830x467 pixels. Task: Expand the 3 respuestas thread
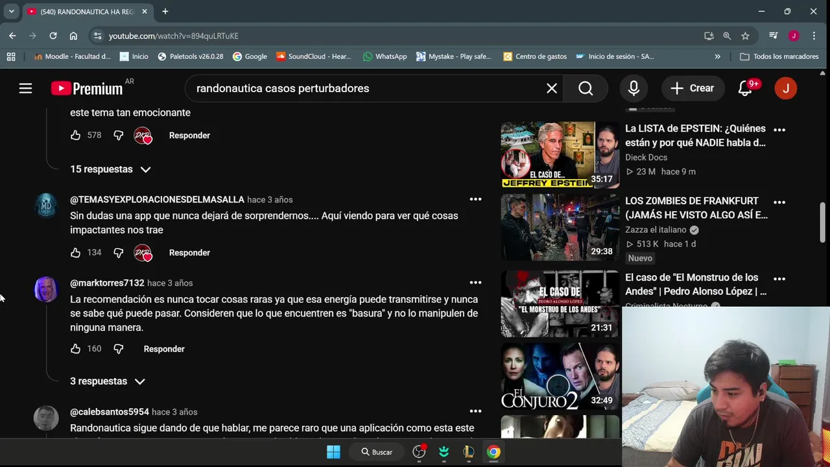[x=108, y=381]
